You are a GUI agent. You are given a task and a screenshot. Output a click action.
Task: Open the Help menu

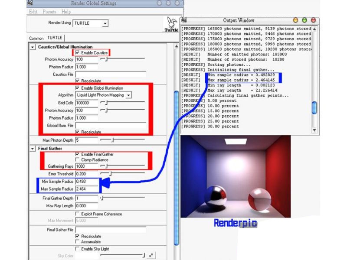pyautogui.click(x=66, y=12)
